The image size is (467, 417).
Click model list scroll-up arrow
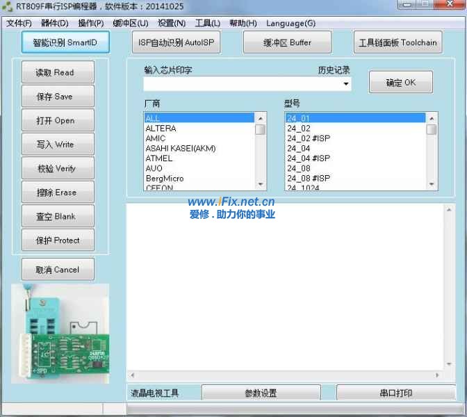click(432, 119)
